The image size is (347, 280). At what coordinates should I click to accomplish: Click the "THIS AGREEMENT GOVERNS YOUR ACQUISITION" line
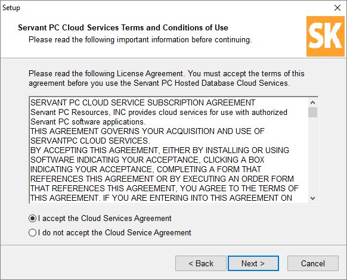[x=147, y=131]
